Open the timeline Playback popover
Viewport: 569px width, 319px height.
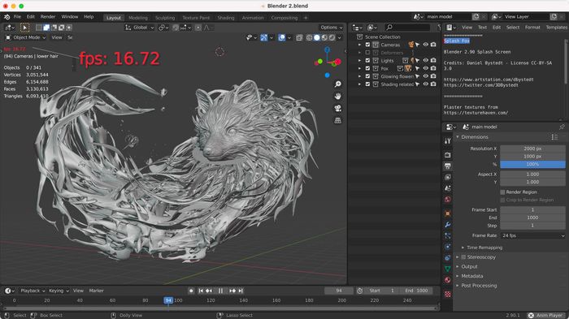point(33,291)
